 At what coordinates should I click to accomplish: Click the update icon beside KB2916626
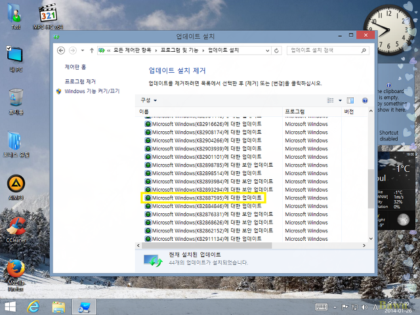pos(148,124)
